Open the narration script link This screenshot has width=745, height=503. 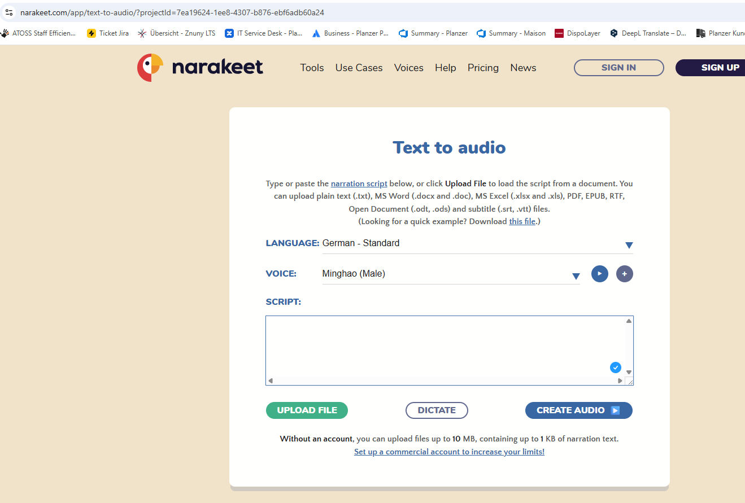click(x=359, y=183)
